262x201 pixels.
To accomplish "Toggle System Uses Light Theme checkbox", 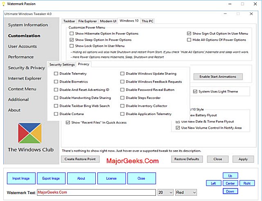I will point(195,91).
